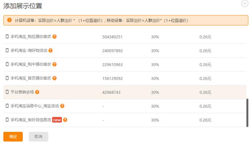
Task: Click the orange warning icon in notice banner
Action: (9, 20)
